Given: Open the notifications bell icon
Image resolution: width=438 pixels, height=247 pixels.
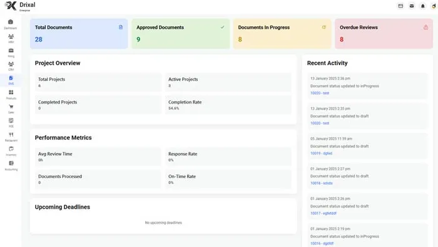Looking at the screenshot, I should 423,6.
